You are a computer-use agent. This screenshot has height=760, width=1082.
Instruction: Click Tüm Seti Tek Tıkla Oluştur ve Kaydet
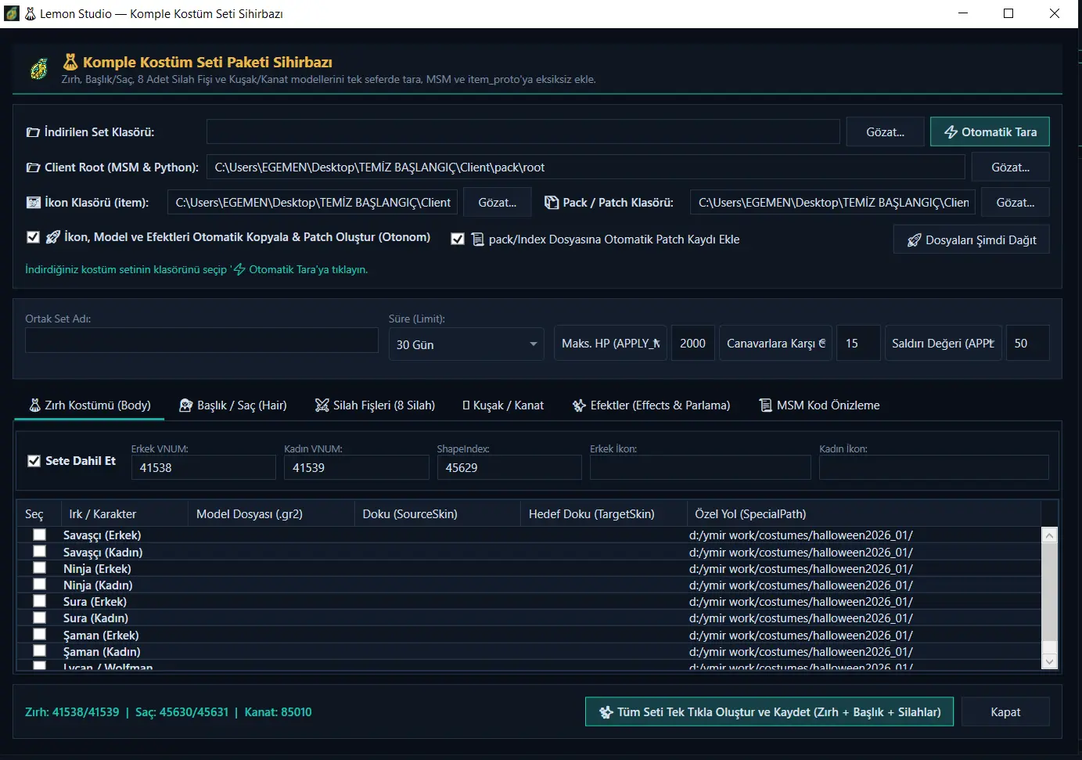[x=769, y=712]
